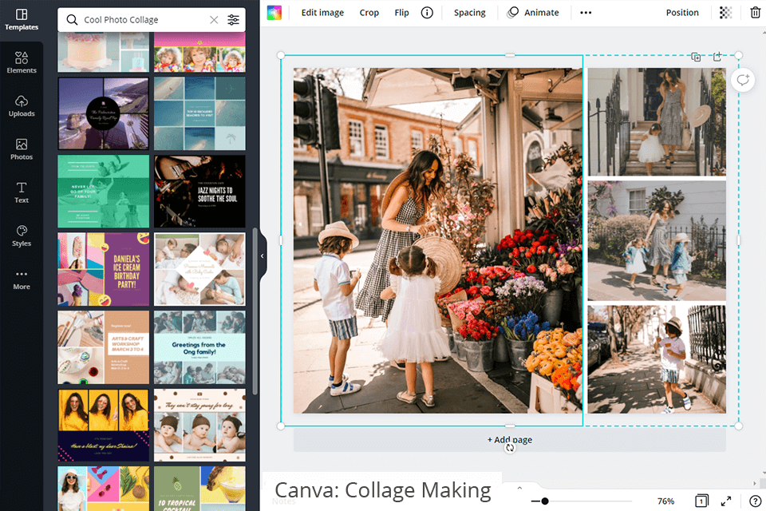Select Daniela's Ice Cream Birthday Party template
The width and height of the screenshot is (766, 511).
pos(104,269)
